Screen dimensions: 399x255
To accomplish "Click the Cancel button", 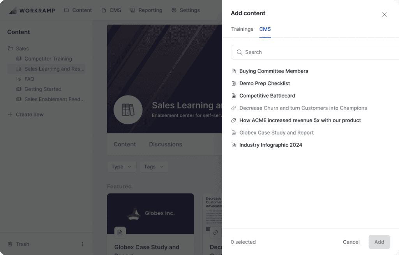I will tap(351, 242).
